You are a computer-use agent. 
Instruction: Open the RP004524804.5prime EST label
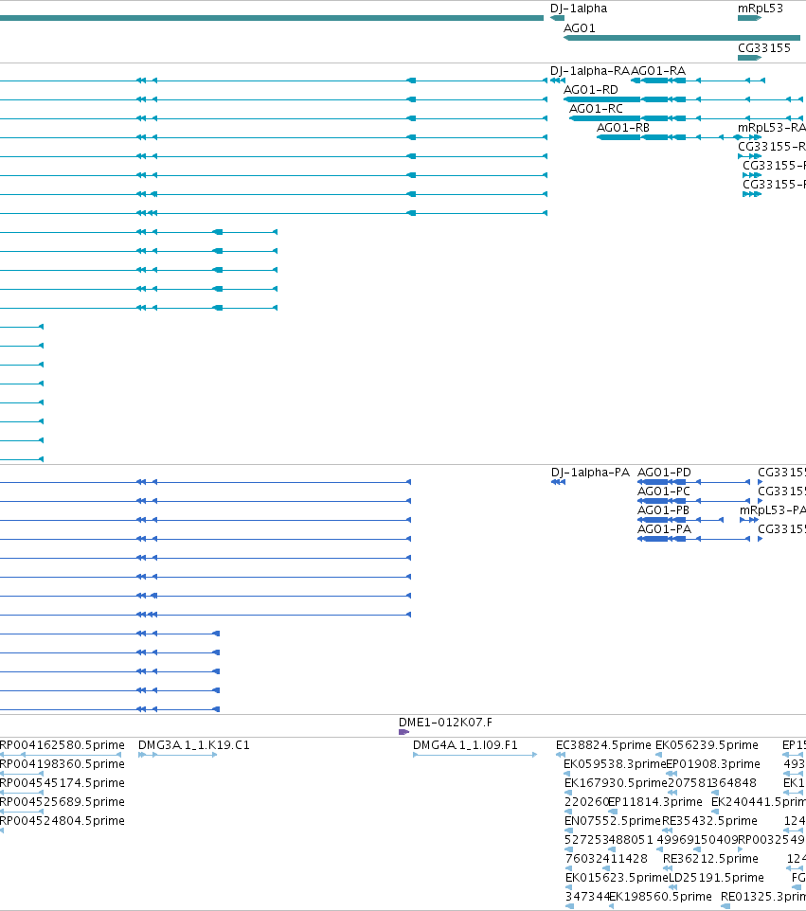63,820
